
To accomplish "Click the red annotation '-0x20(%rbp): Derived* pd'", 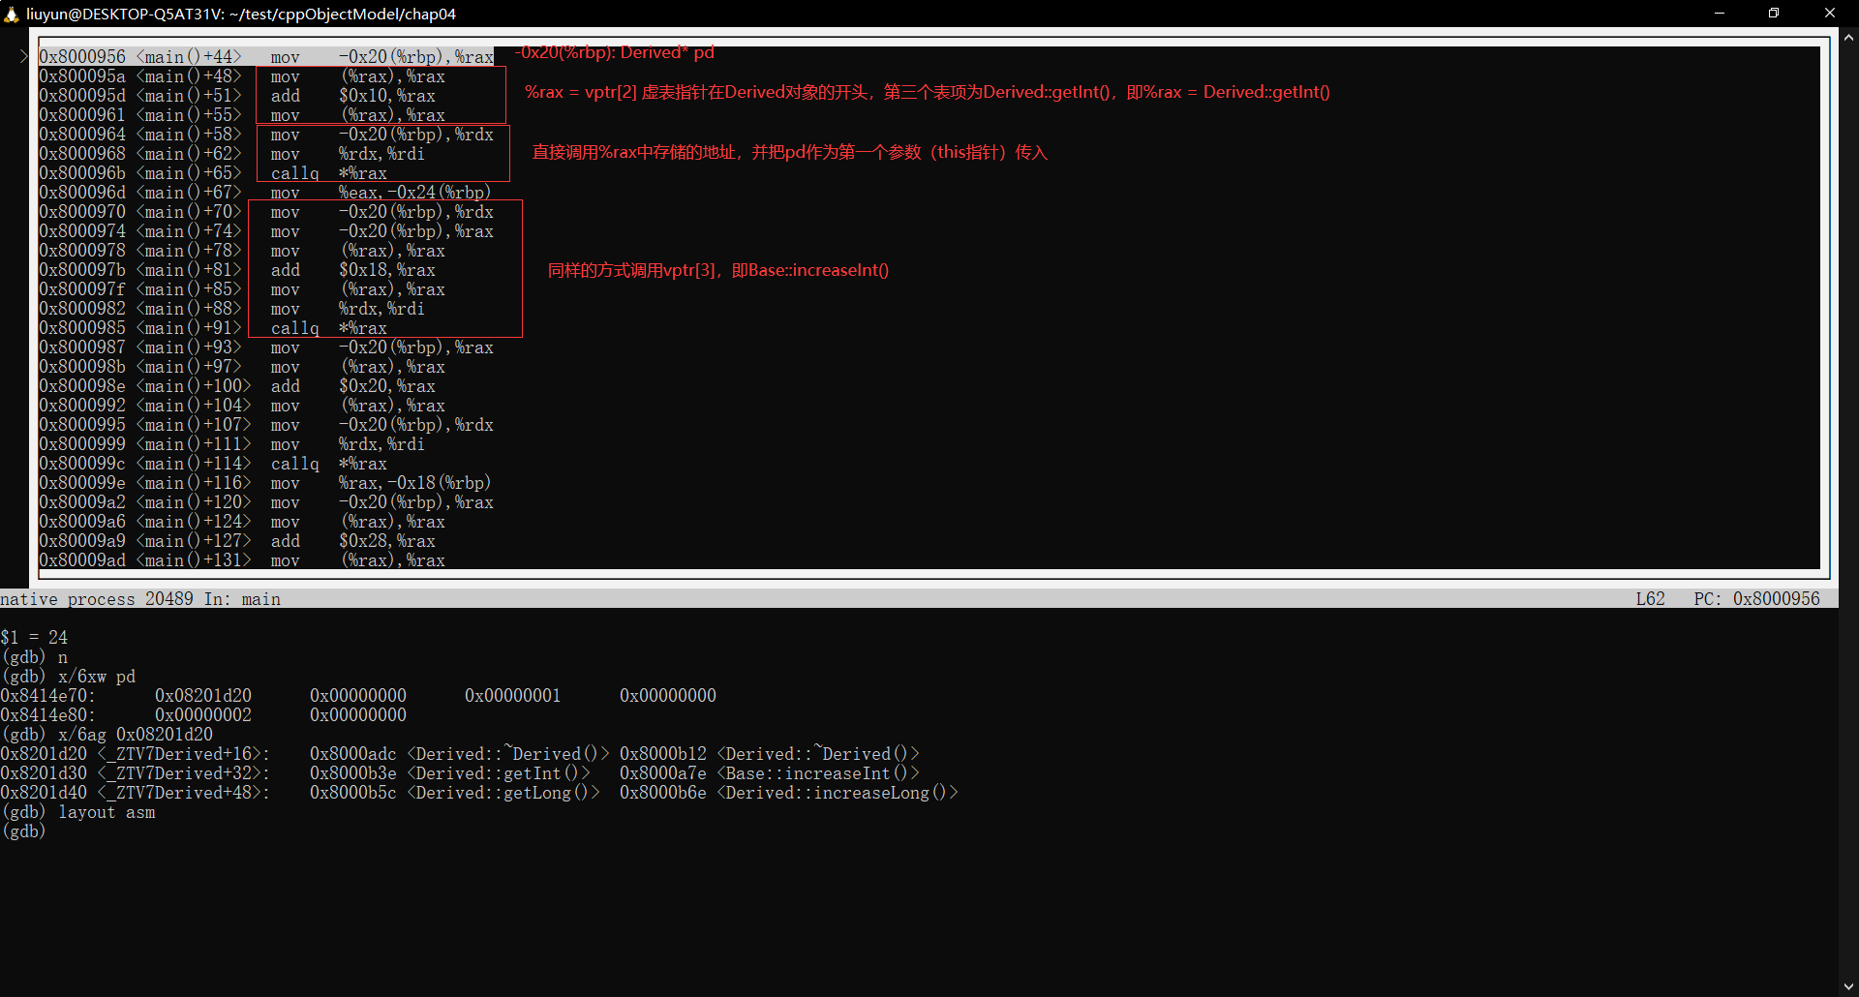I will tap(616, 52).
